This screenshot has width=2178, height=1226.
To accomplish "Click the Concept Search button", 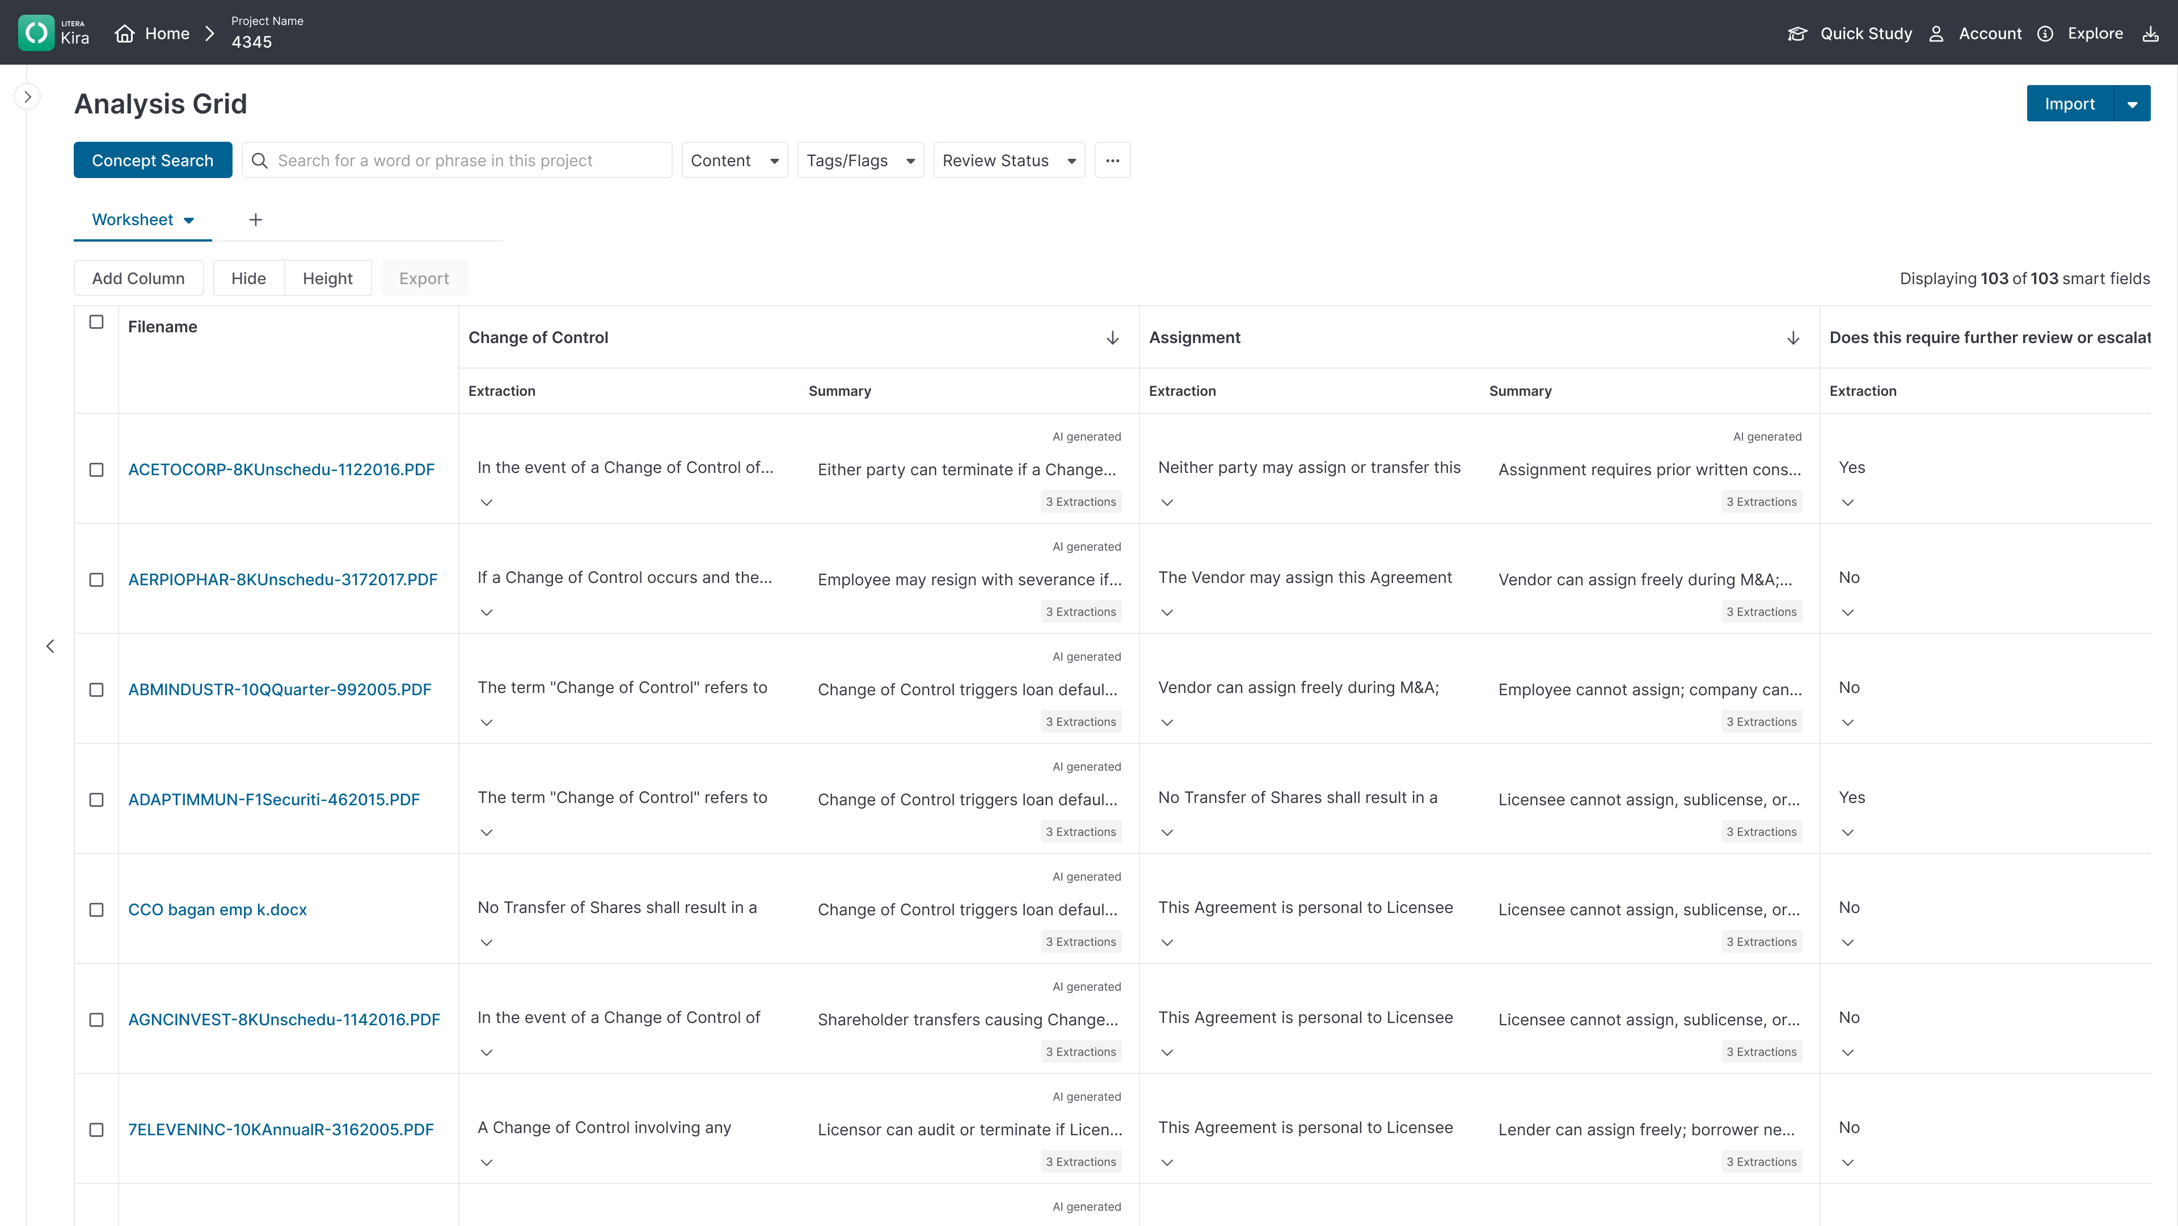I will click(x=152, y=160).
